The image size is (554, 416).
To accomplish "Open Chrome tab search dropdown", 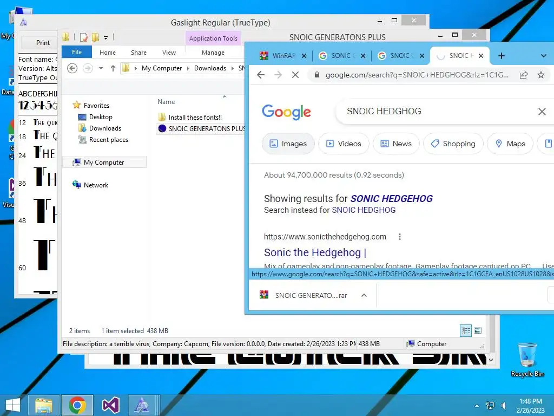I will [543, 56].
